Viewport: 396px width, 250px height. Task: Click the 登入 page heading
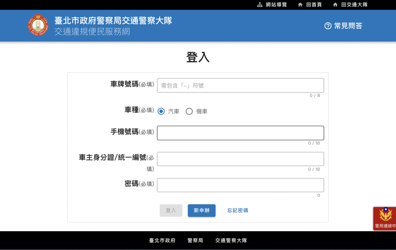pyautogui.click(x=198, y=57)
